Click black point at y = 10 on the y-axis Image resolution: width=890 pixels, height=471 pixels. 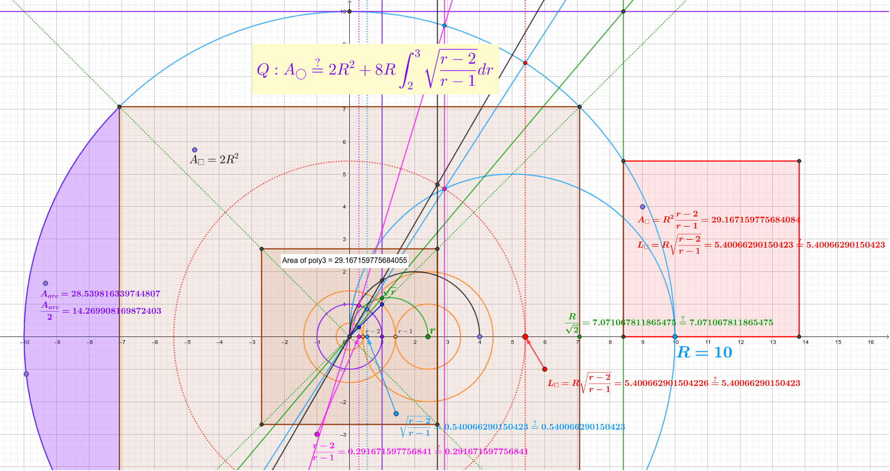(x=350, y=11)
